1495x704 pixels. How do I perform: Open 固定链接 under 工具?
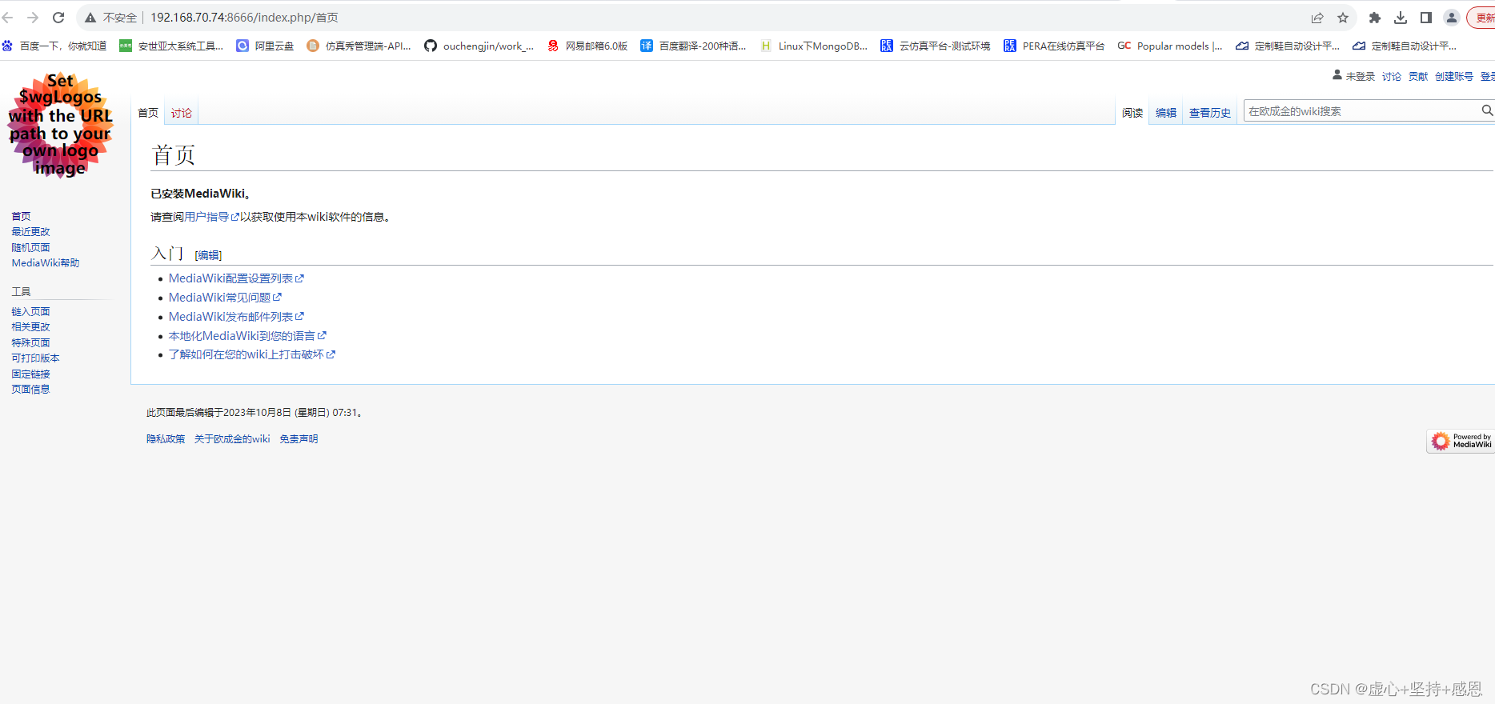[x=30, y=374]
